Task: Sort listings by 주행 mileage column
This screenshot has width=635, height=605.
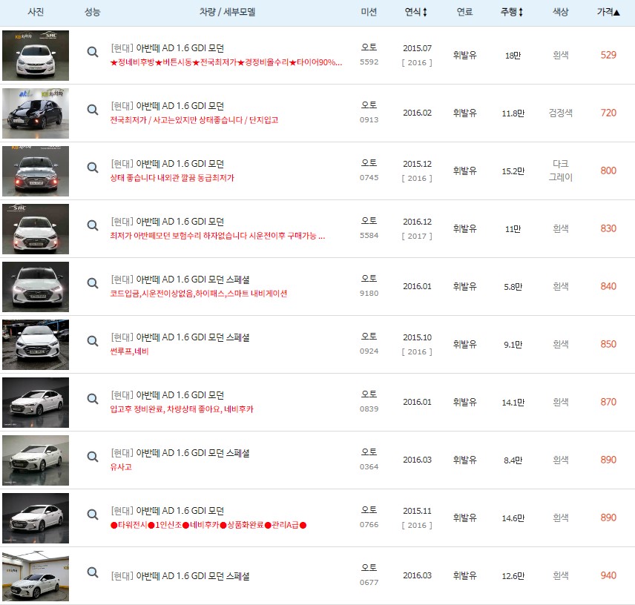Action: tap(512, 12)
